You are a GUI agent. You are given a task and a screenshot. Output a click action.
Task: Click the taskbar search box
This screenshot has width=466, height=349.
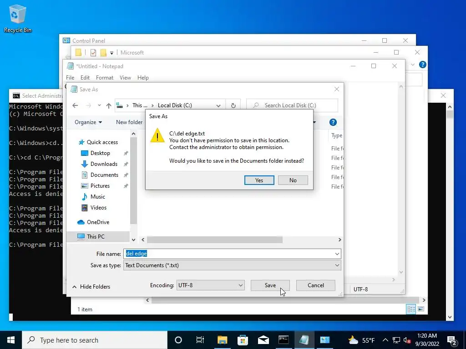point(95,340)
